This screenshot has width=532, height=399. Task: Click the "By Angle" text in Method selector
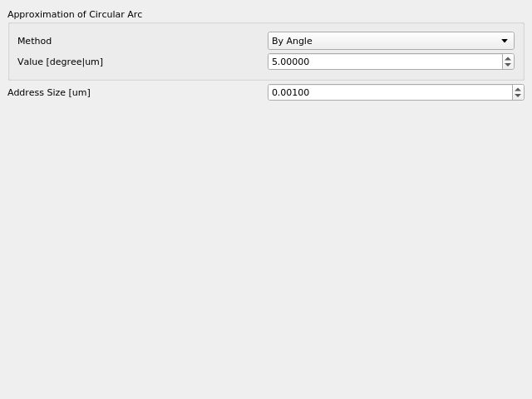point(292,41)
